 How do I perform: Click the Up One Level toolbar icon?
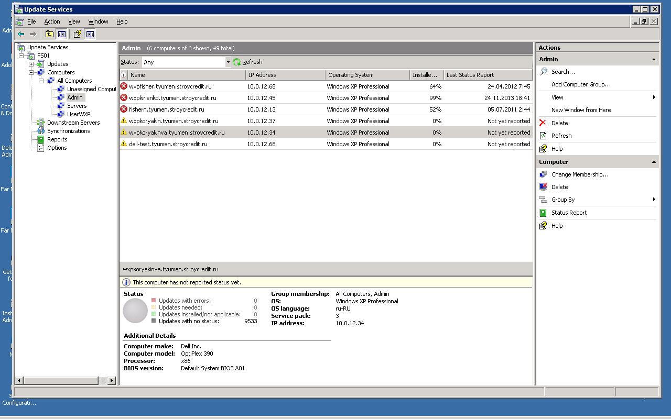click(49, 34)
